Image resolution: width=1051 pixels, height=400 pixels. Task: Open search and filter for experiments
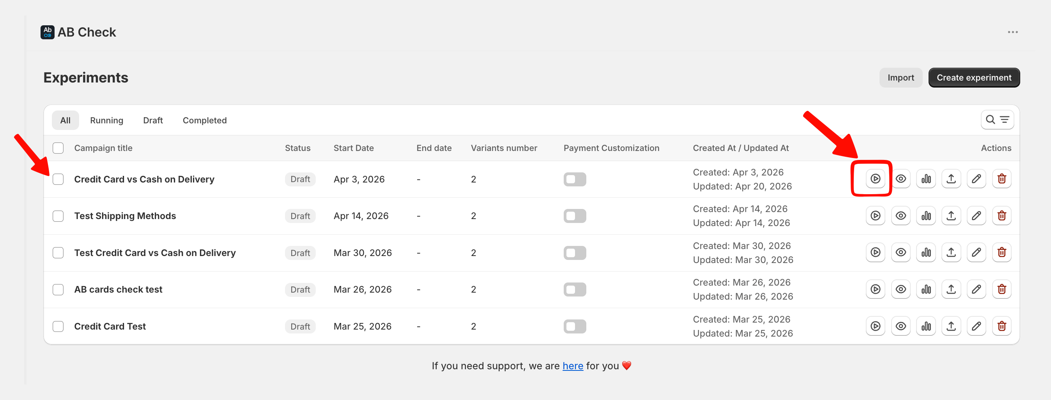(x=997, y=120)
